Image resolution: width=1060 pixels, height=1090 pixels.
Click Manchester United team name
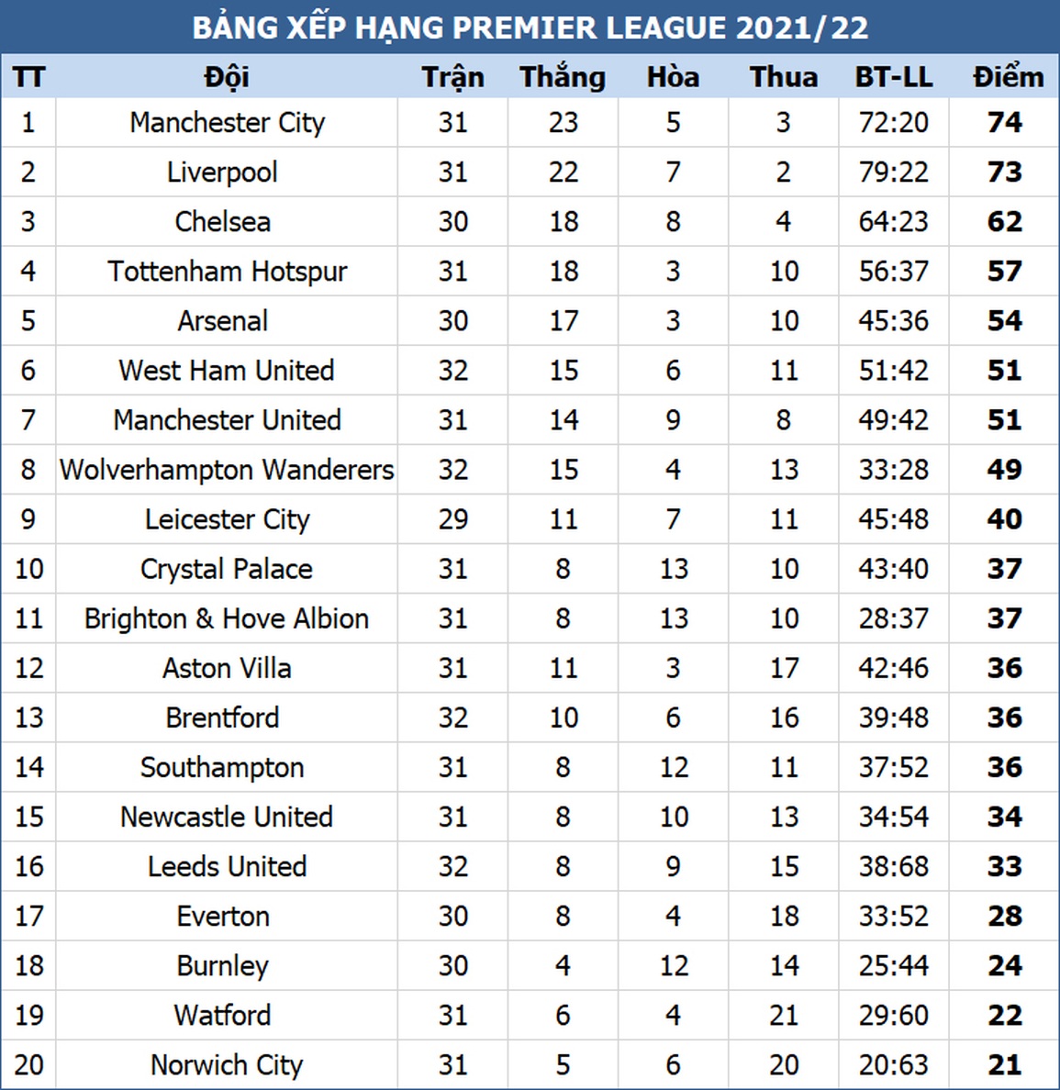[x=227, y=420]
